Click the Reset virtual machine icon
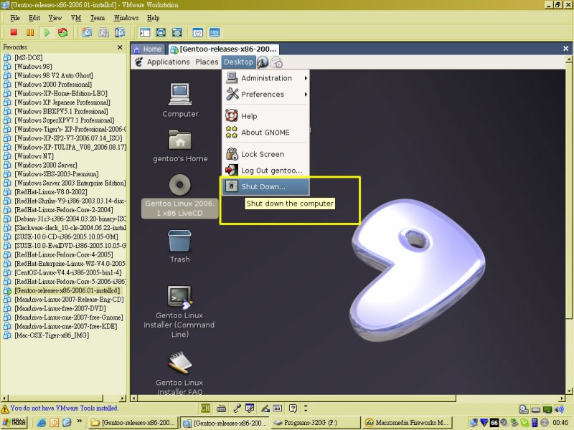The image size is (574, 430). pos(63,32)
